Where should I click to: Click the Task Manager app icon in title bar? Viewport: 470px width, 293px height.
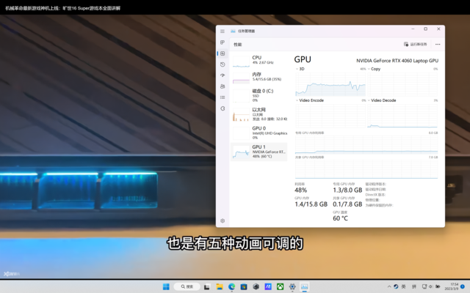pyautogui.click(x=233, y=31)
